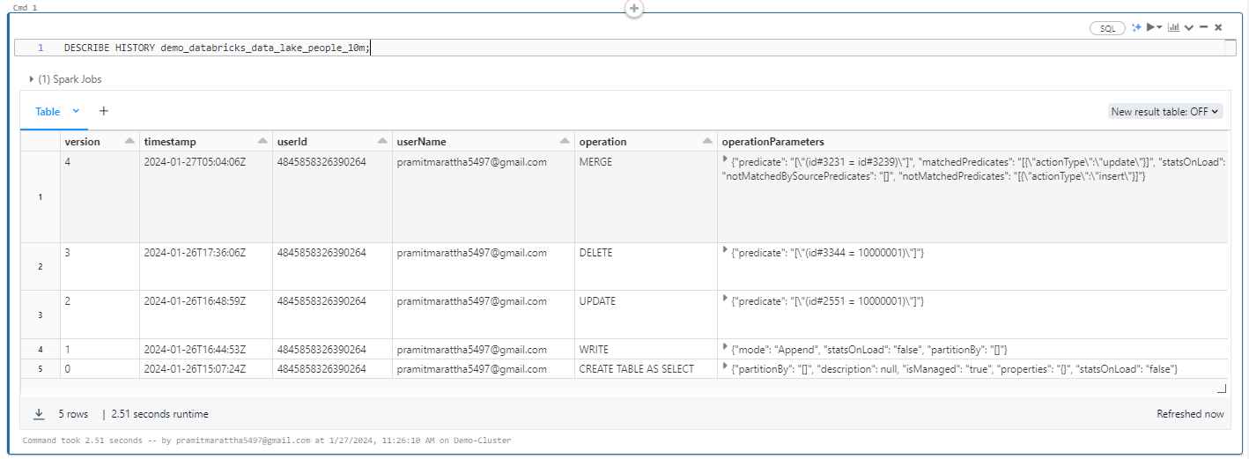Select the Table results tab
The width and height of the screenshot is (1249, 459).
(48, 112)
